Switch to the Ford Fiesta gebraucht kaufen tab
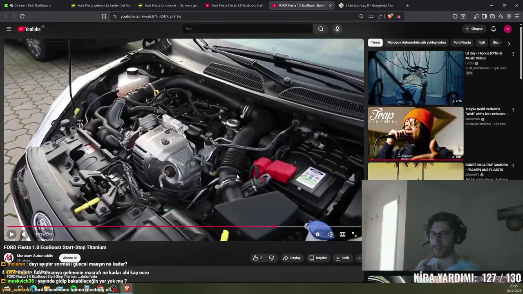The width and height of the screenshot is (523, 294). (x=101, y=5)
